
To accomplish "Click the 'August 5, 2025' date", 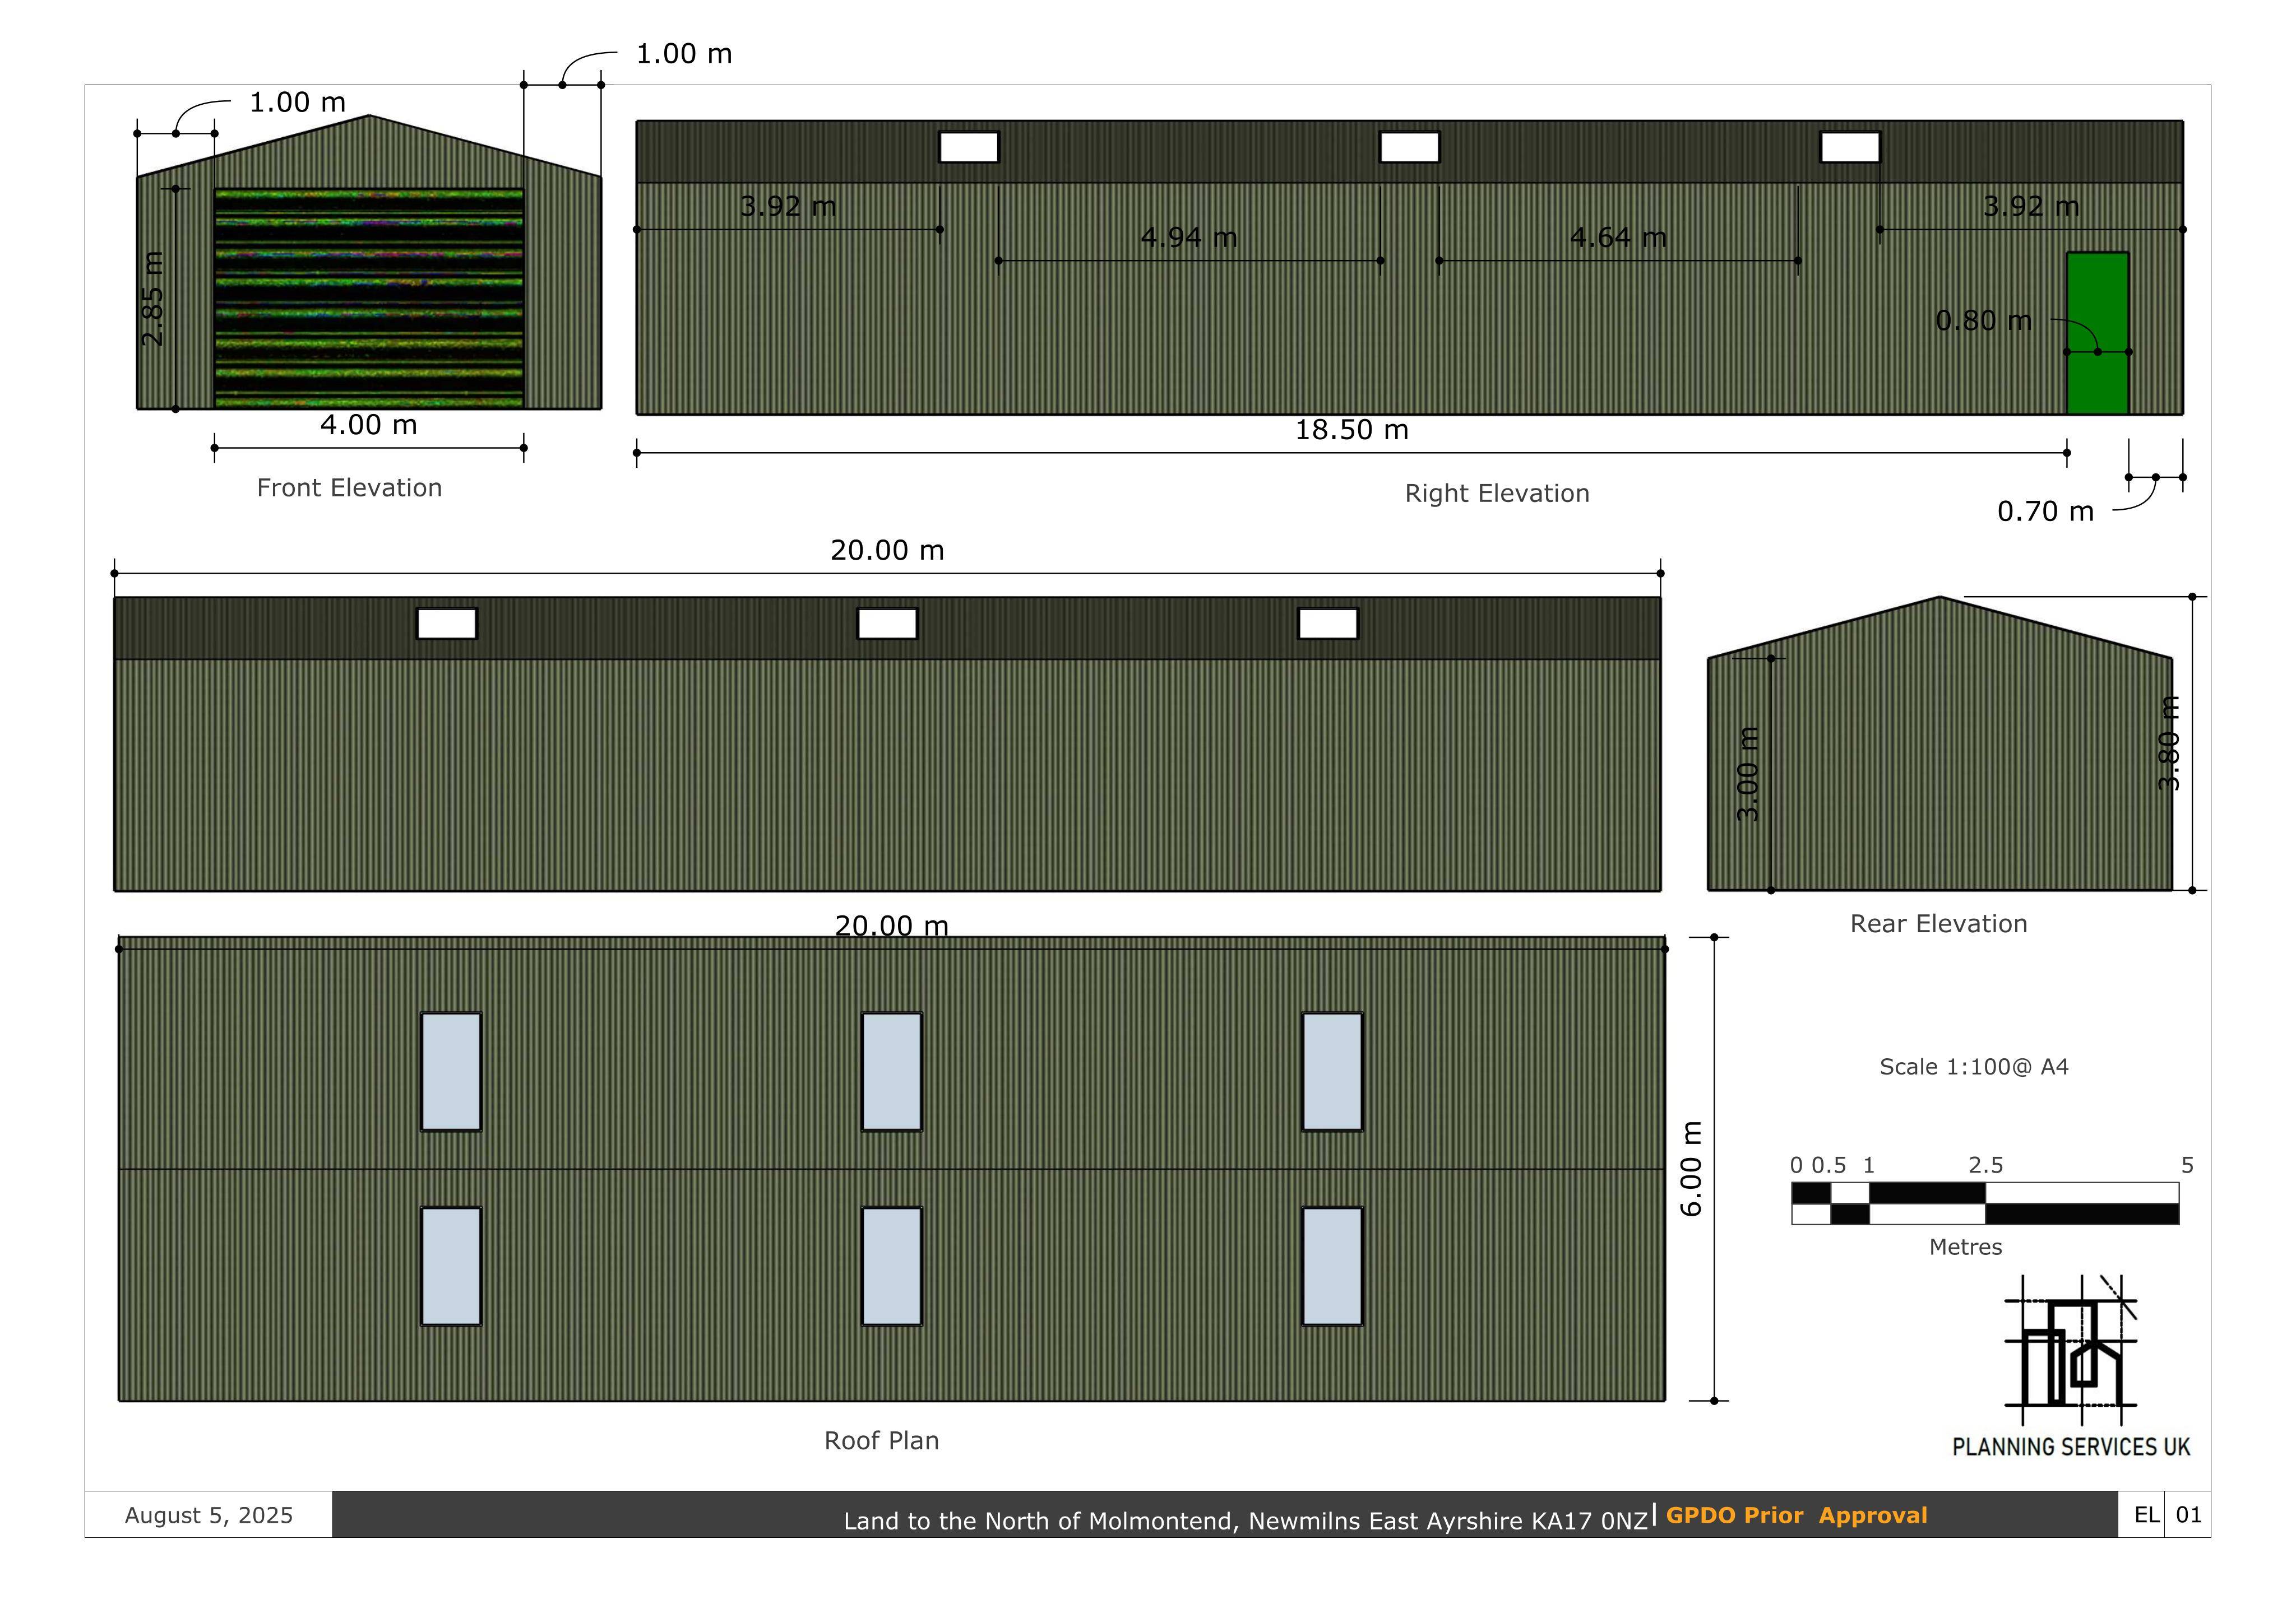I will pyautogui.click(x=209, y=1515).
